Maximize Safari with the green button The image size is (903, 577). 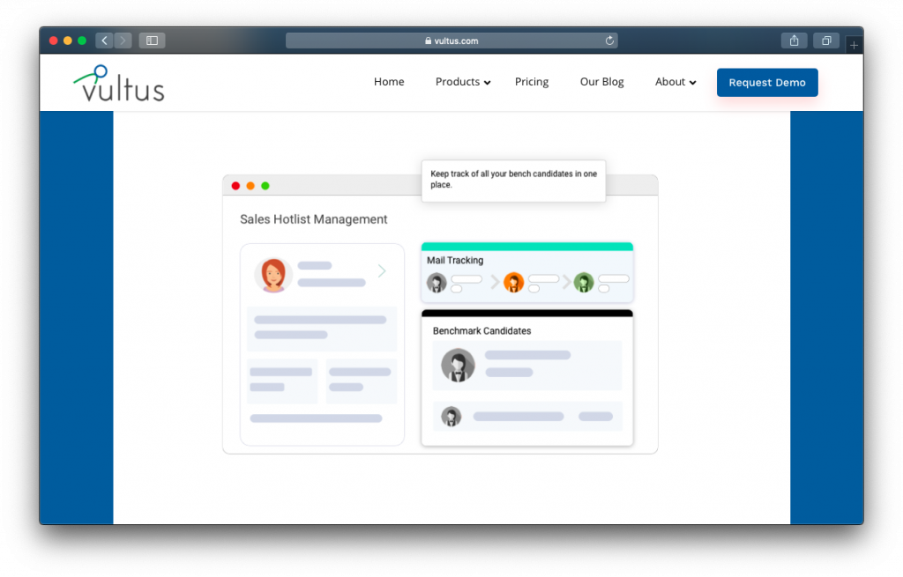coord(82,41)
